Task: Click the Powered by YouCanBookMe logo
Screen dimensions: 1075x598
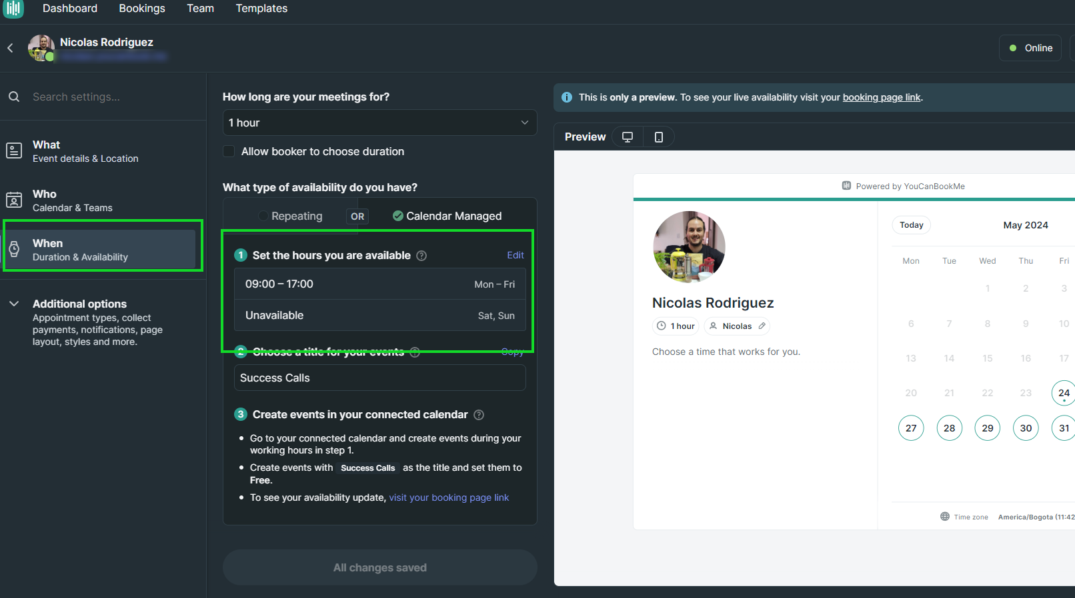Action: (x=846, y=186)
